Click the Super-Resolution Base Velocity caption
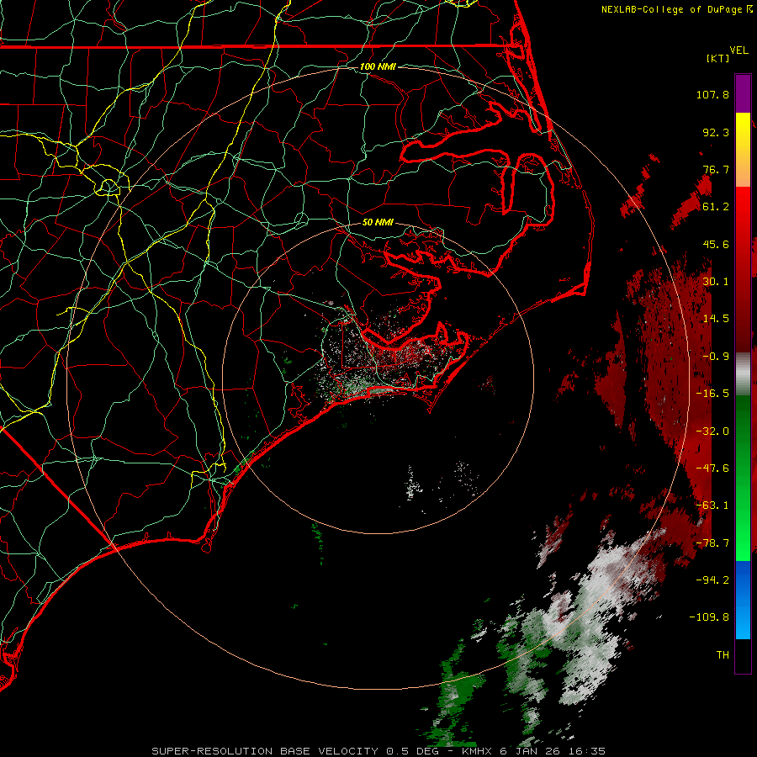 378,751
